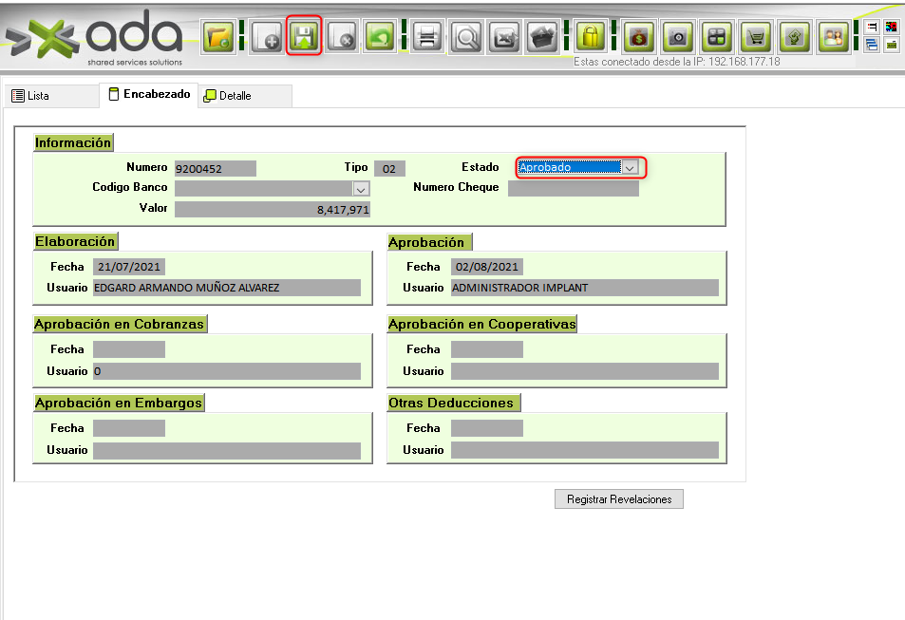Click the save floppy disk icon

(304, 37)
